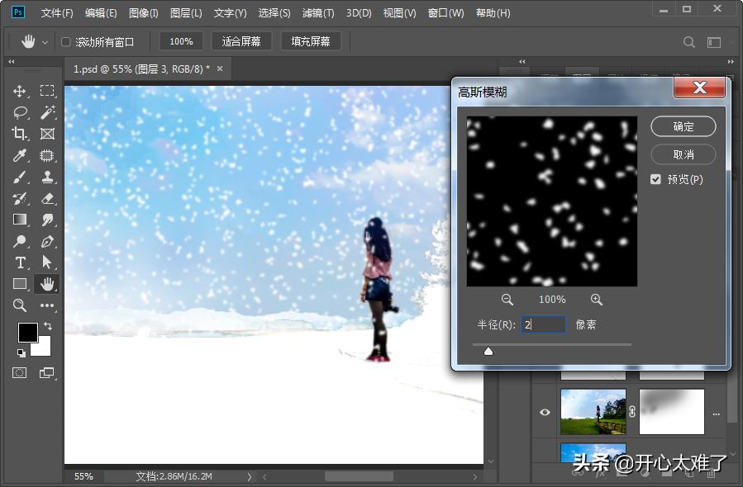Viewport: 743px width, 487px height.
Task: Toggle the 预览 preview checkbox
Action: tap(655, 178)
